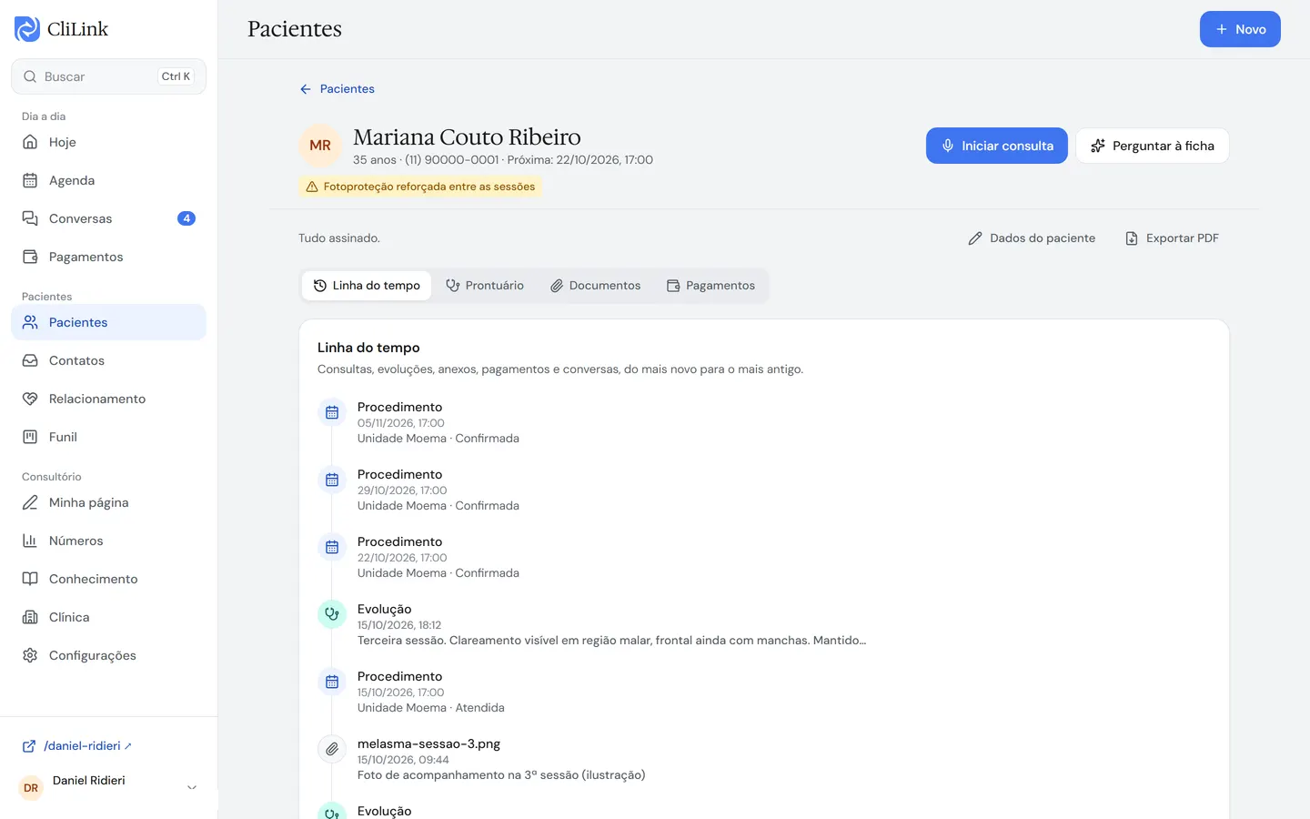Start consultation with Iniciar consulta
Image resolution: width=1310 pixels, height=819 pixels.
(997, 146)
